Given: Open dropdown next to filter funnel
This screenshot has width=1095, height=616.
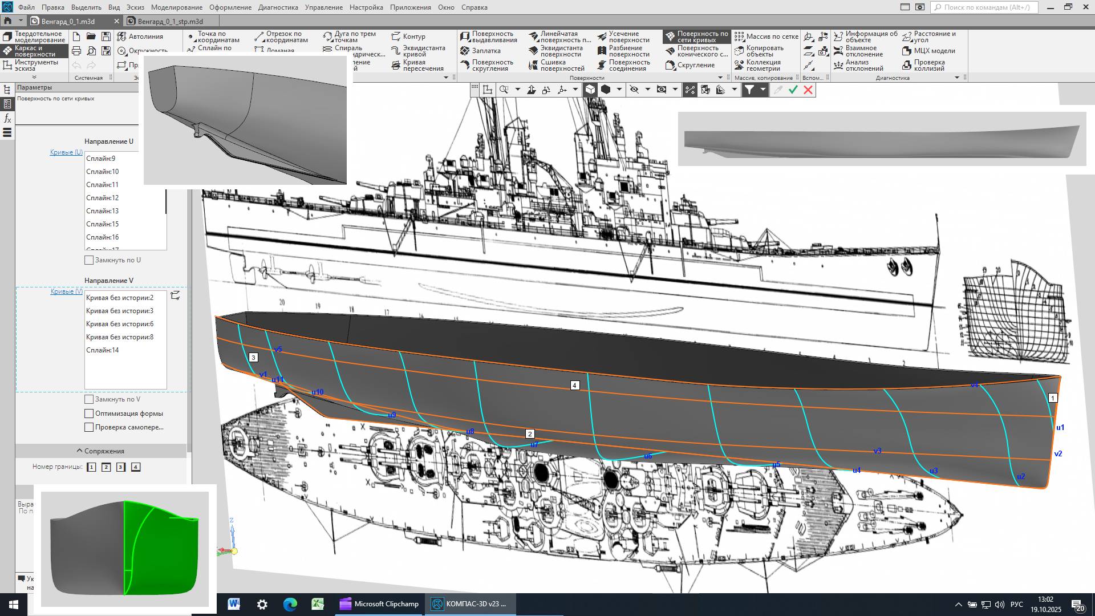Looking at the screenshot, I should tap(763, 90).
